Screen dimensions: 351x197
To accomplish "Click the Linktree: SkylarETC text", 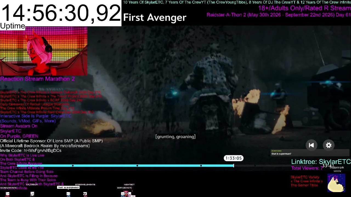I will pyautogui.click(x=321, y=162).
